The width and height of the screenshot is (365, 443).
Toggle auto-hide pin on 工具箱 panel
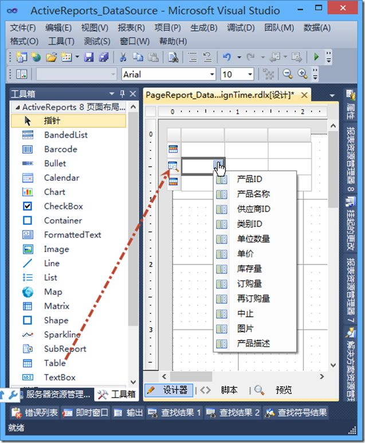tap(122, 94)
